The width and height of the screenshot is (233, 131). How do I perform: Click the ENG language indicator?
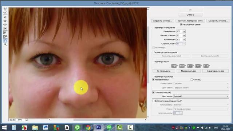216,128
